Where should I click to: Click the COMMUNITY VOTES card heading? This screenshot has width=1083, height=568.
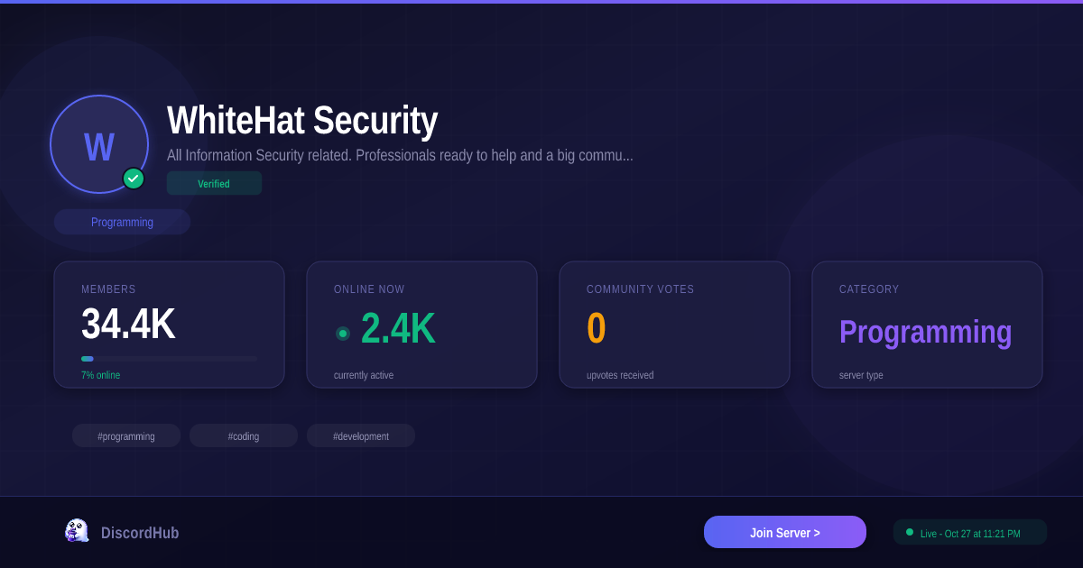(x=641, y=289)
